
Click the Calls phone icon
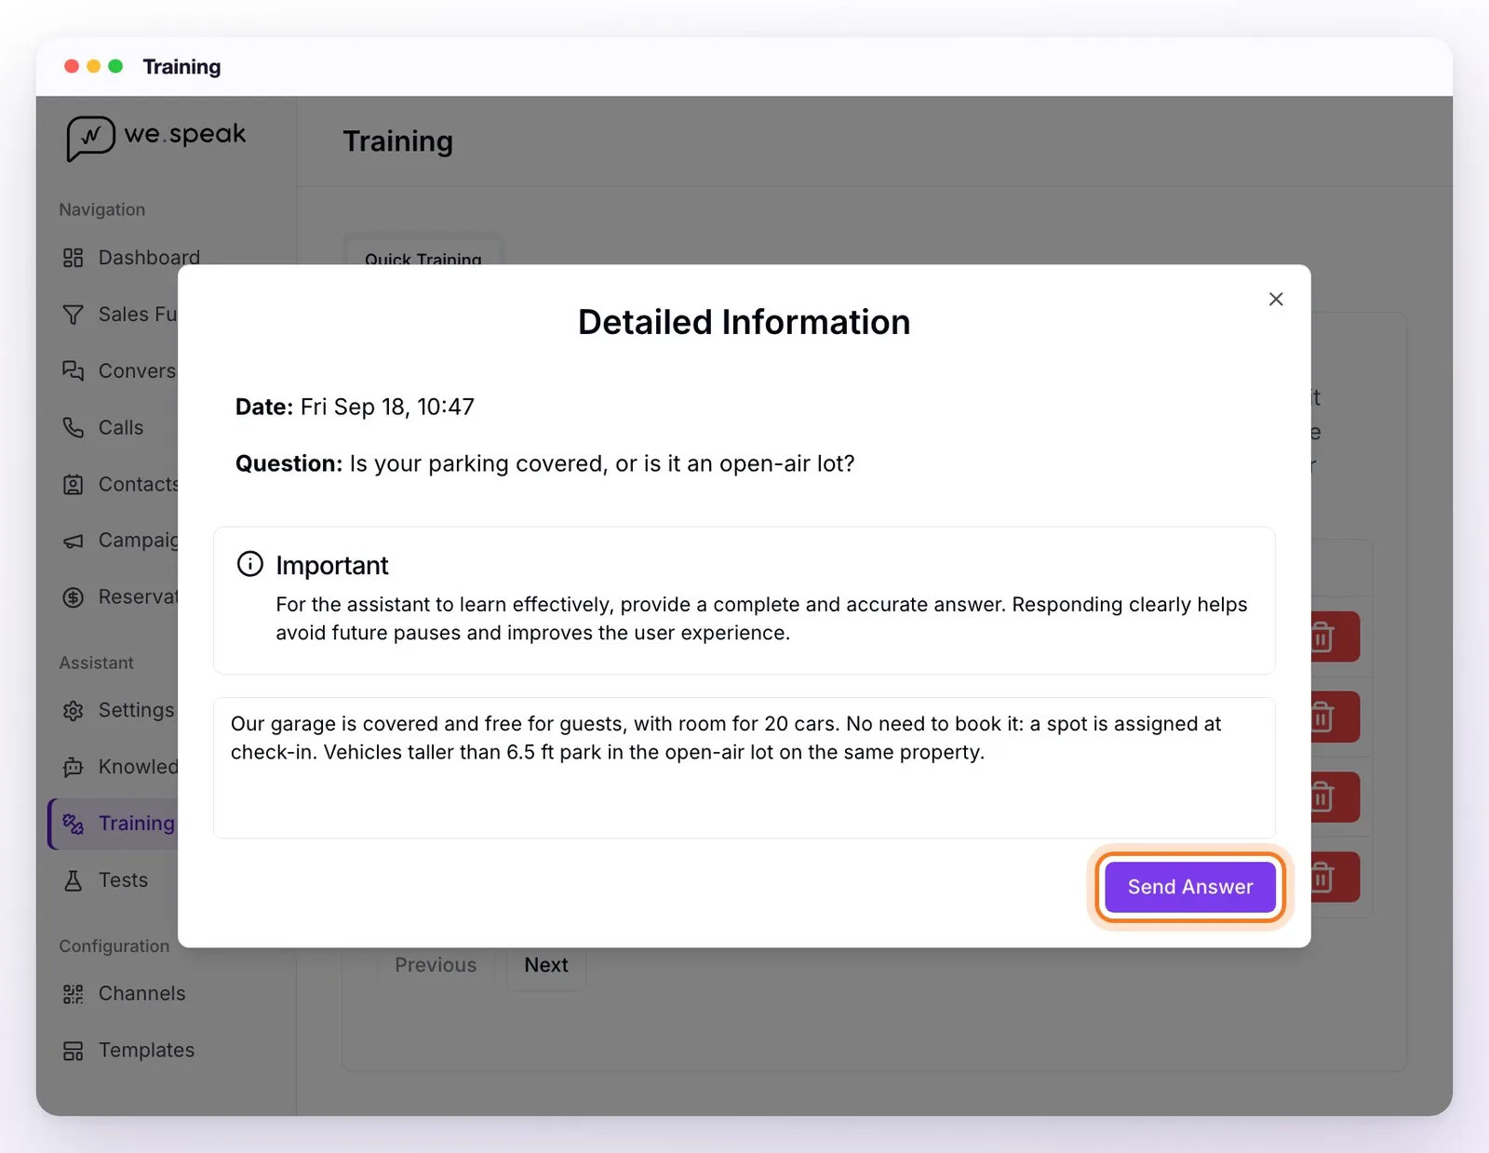(x=73, y=428)
